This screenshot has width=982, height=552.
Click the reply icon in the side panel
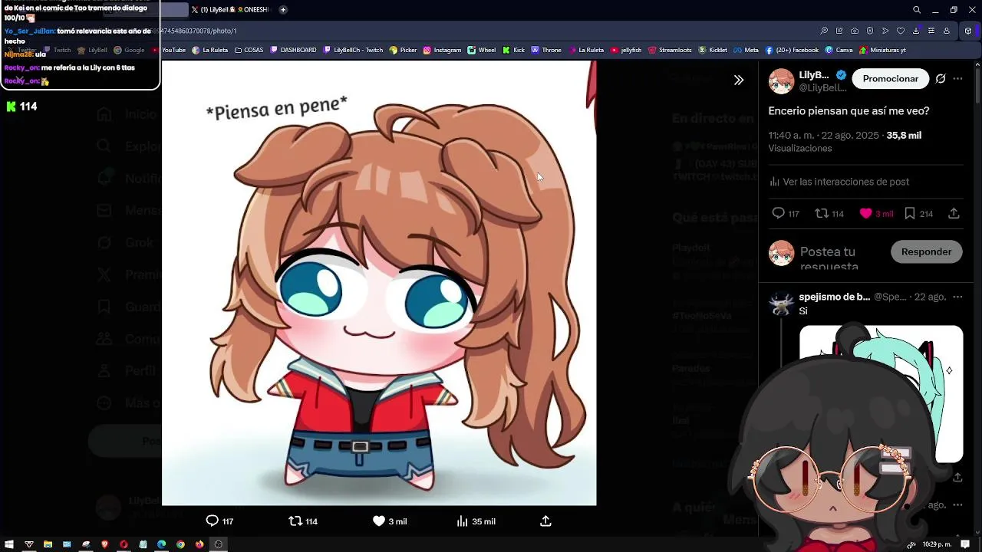coord(778,213)
